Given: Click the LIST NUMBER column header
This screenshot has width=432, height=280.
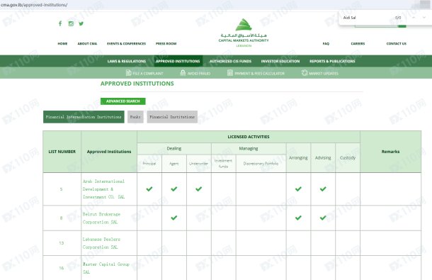Looking at the screenshot, I should pos(62,152).
